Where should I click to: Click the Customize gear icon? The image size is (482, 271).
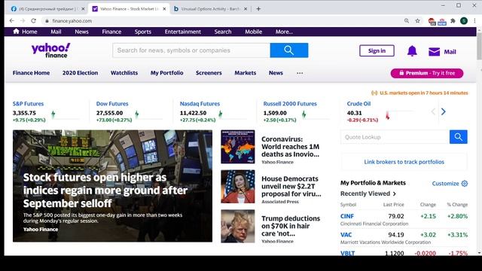pyautogui.click(x=465, y=184)
